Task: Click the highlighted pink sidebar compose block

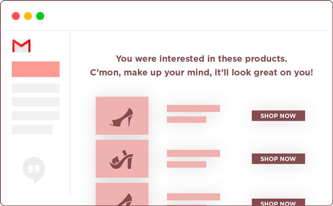Action: (36, 69)
